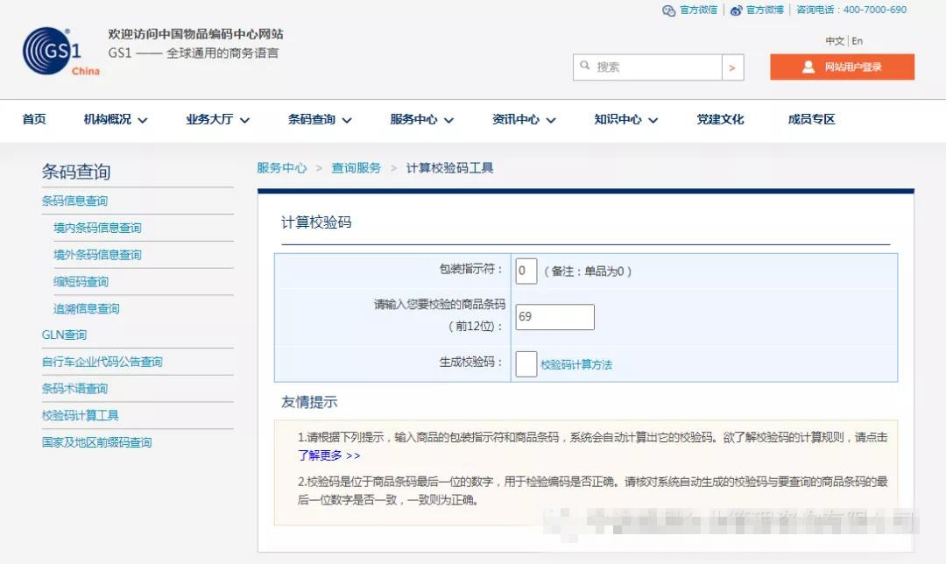Click the magnifier icon in the search box
Image resolution: width=946 pixels, height=564 pixels.
pyautogui.click(x=585, y=66)
